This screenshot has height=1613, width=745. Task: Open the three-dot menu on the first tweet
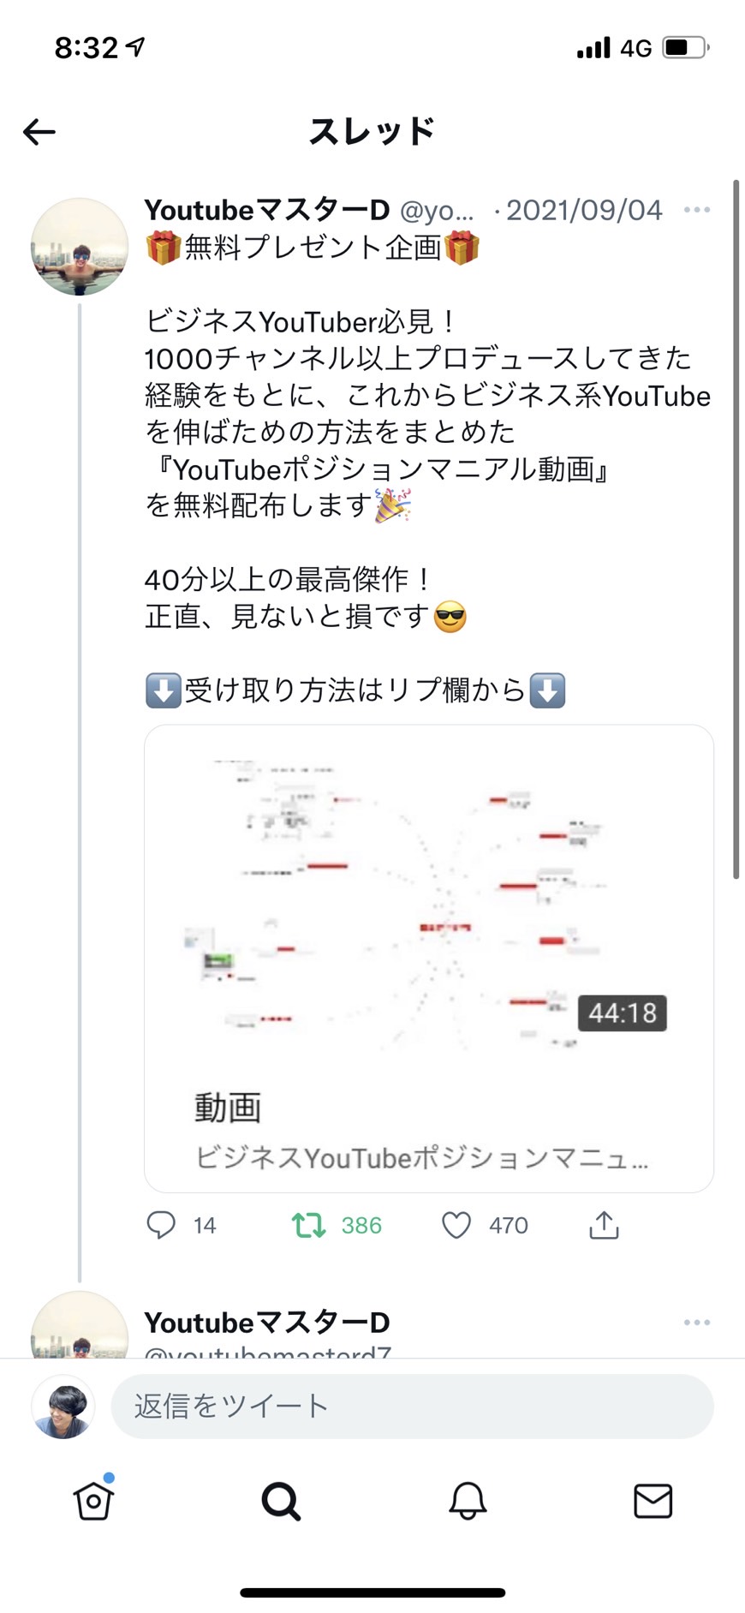(x=697, y=210)
